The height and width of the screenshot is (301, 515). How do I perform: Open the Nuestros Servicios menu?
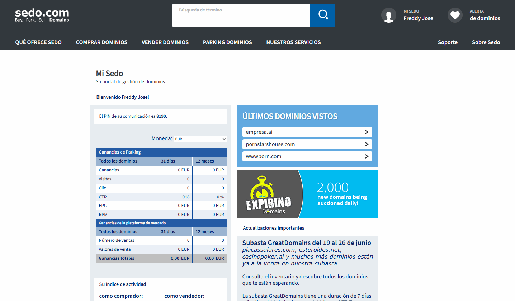click(x=293, y=42)
